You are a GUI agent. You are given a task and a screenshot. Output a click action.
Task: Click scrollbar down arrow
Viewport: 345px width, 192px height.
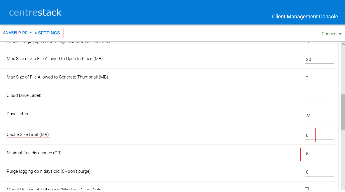tap(343, 188)
